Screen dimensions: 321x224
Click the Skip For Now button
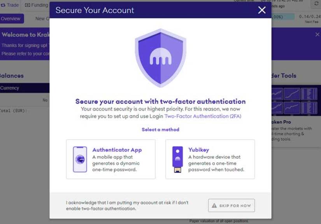pos(232,205)
